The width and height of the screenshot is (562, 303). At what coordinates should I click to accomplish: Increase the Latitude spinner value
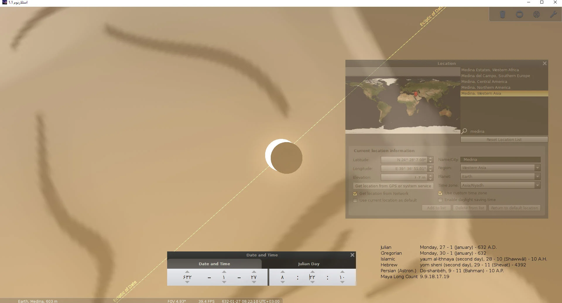pyautogui.click(x=430, y=158)
